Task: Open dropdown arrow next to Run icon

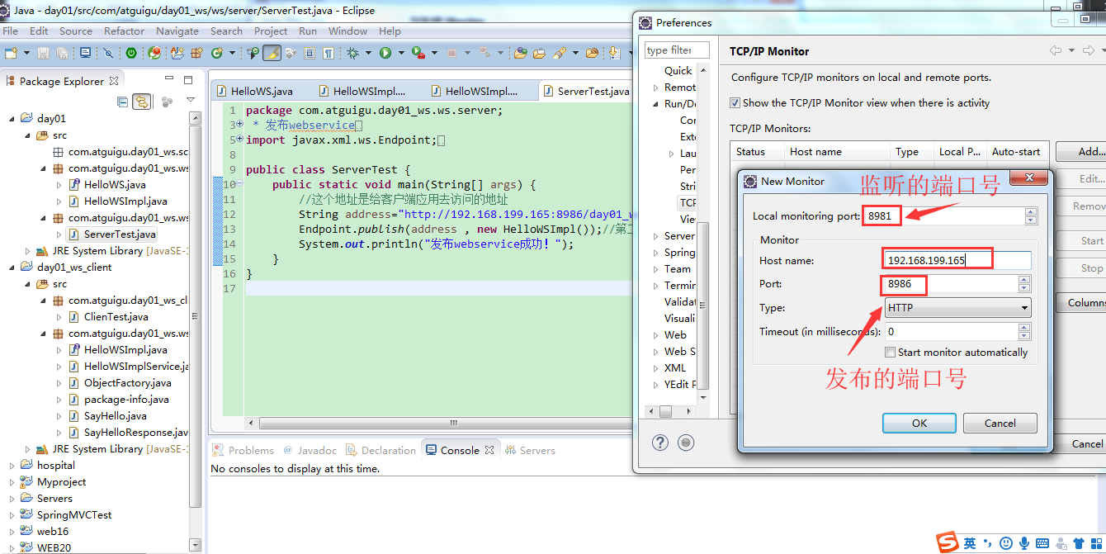Action: coord(401,53)
